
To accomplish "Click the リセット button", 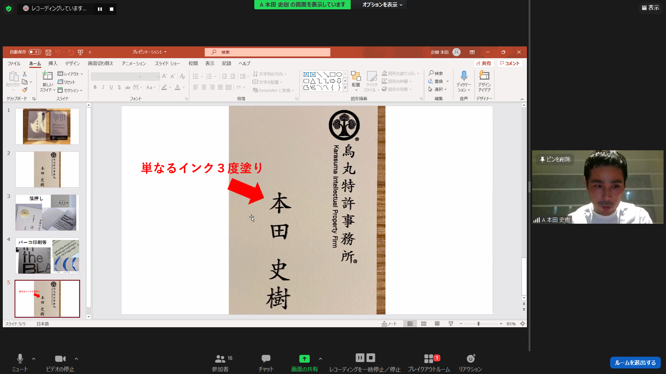I will coord(67,82).
